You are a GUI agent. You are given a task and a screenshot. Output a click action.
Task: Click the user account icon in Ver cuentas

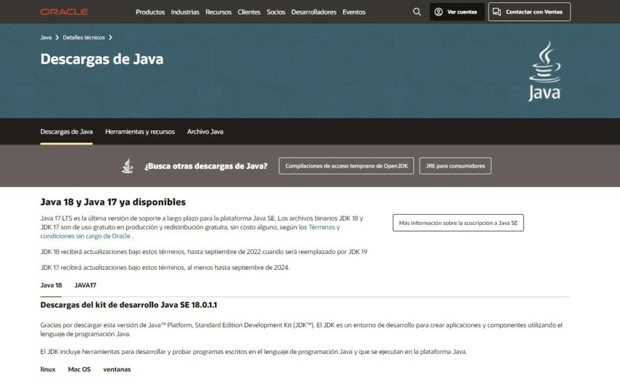pyautogui.click(x=438, y=12)
